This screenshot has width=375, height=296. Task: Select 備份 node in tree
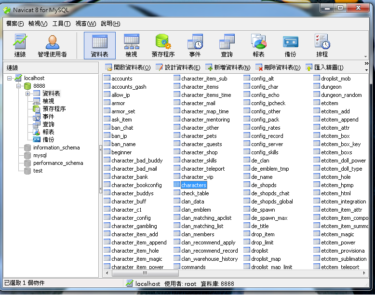(x=48, y=139)
